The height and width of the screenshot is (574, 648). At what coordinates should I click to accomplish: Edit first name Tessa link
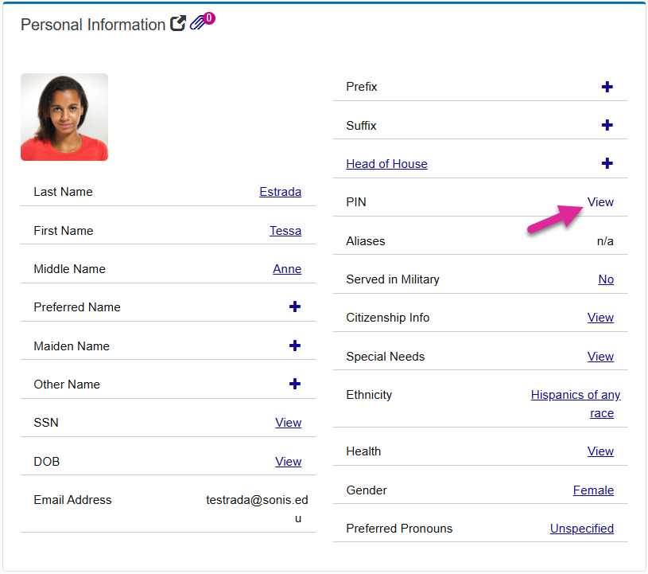(x=285, y=231)
